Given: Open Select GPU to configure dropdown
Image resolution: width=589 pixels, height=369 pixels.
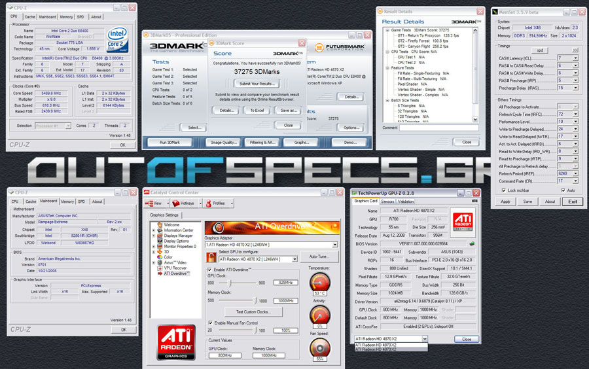Looking at the screenshot, I should click(295, 259).
